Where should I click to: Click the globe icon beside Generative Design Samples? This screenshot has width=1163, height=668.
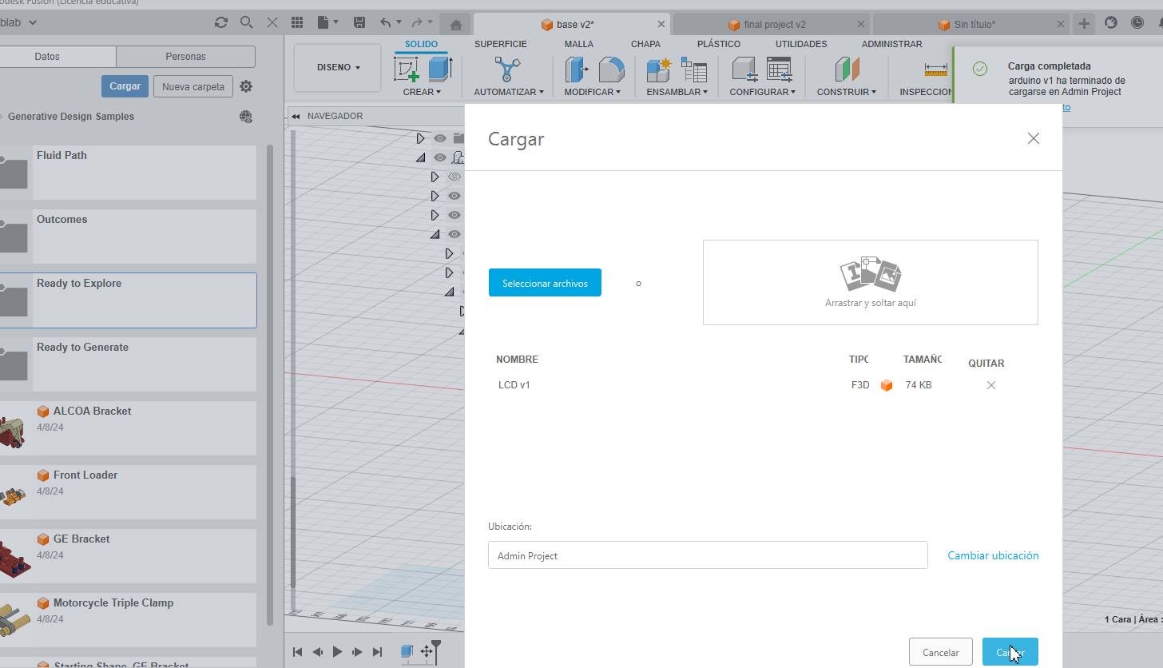point(246,117)
